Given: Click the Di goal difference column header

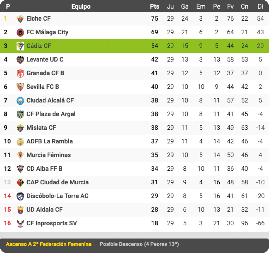Looking at the screenshot, I should point(260,6).
